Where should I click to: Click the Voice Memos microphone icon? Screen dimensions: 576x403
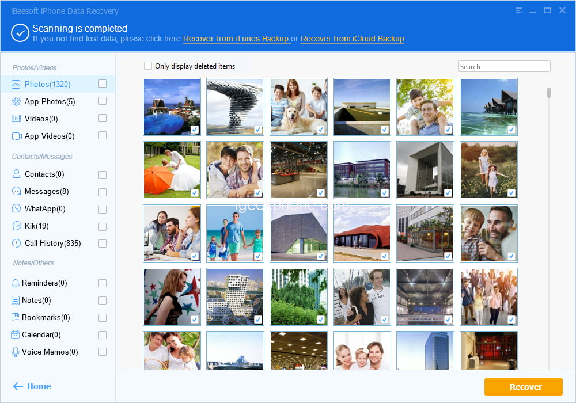pos(16,352)
